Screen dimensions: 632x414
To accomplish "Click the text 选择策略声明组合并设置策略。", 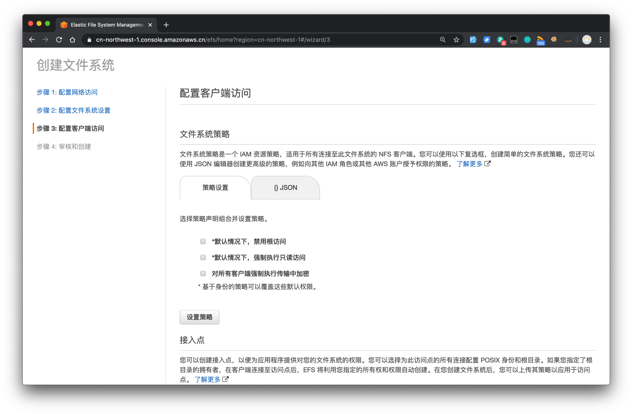I will (225, 219).
